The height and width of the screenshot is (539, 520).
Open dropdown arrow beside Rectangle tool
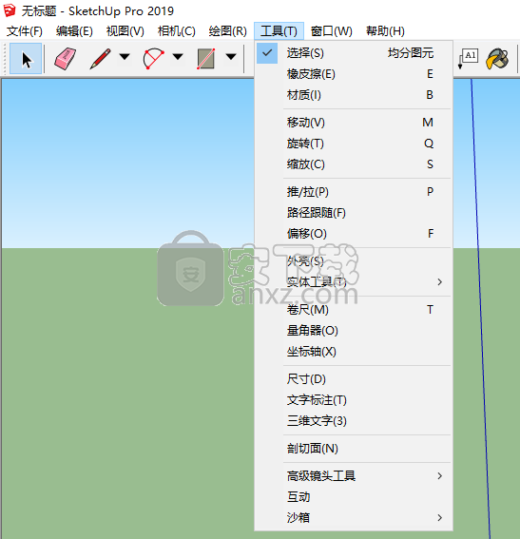(231, 56)
